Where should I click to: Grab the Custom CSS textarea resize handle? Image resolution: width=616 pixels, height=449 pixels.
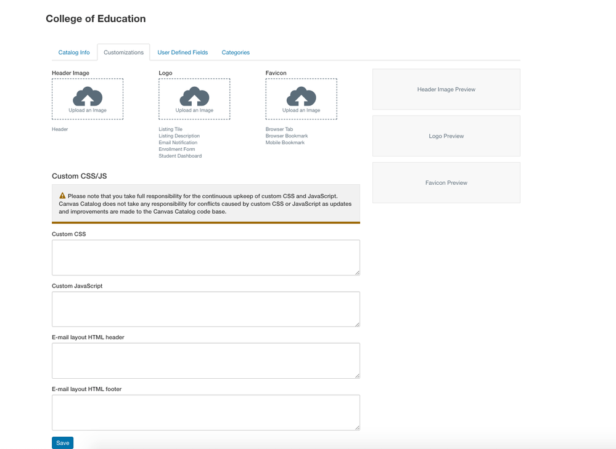pos(356,272)
